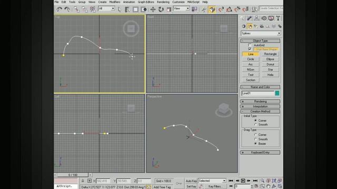Click the Rectangular Selection Region icon
The image size is (337, 189).
pos(135,9)
